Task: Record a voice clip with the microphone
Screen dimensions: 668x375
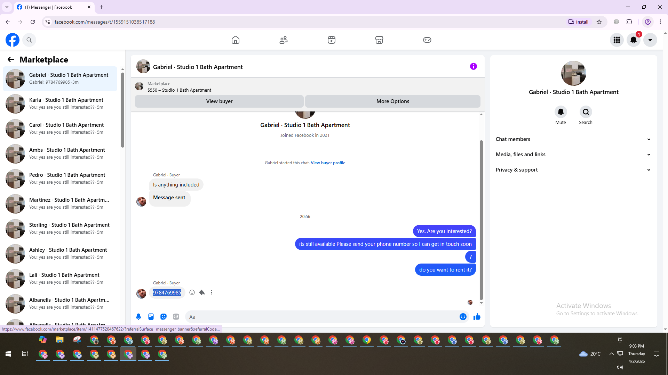Action: pyautogui.click(x=138, y=317)
